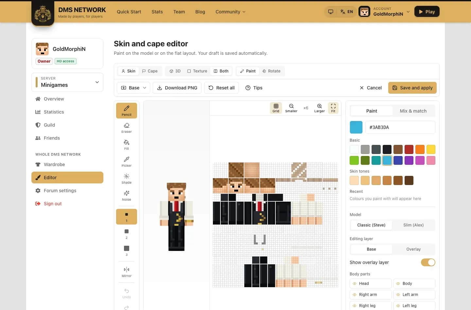Image resolution: width=471 pixels, height=310 pixels.
Task: Set brush size to 2
Action: click(127, 234)
